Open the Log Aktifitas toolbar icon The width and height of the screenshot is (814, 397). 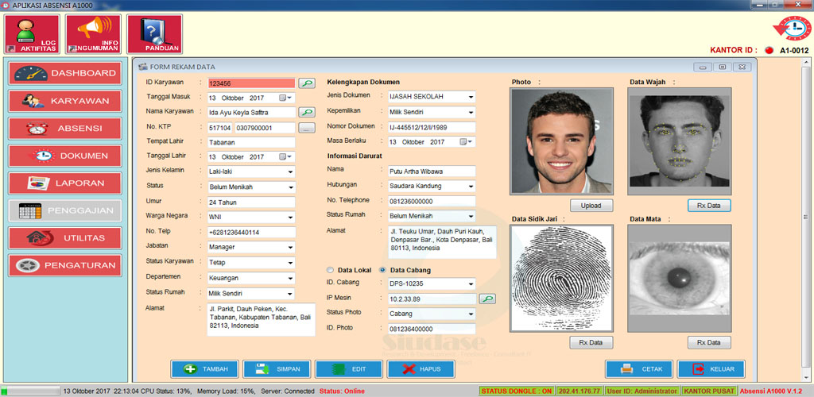point(33,34)
